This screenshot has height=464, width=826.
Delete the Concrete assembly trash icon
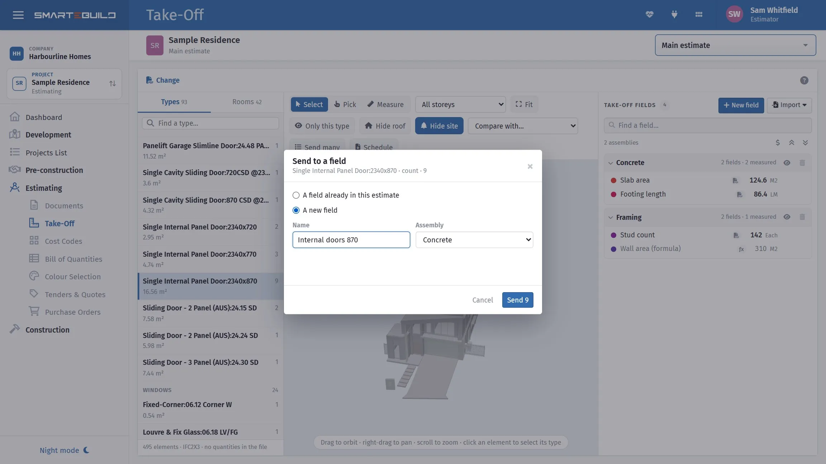(802, 163)
